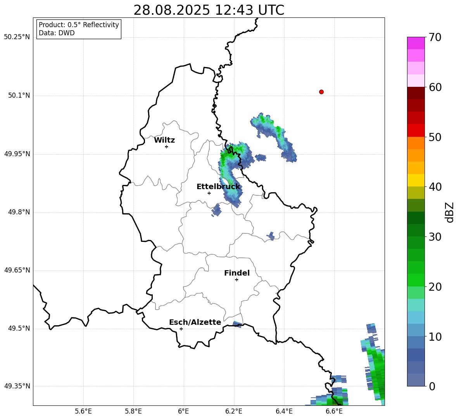Viewport: 459px width, 419px height.
Task: Click the colorbar 0 tick label
Action: click(432, 386)
